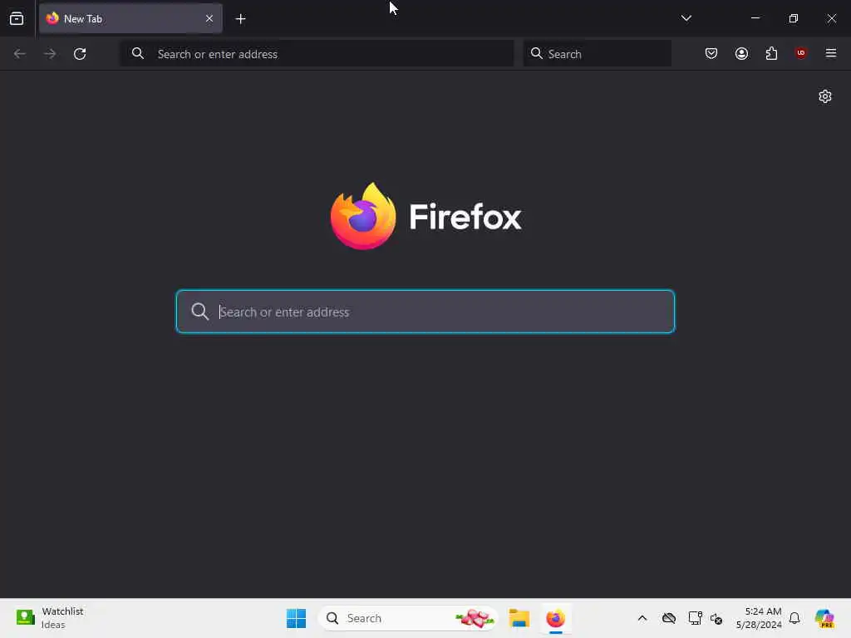The image size is (851, 638).
Task: Open the Extensions panel
Action: (771, 53)
